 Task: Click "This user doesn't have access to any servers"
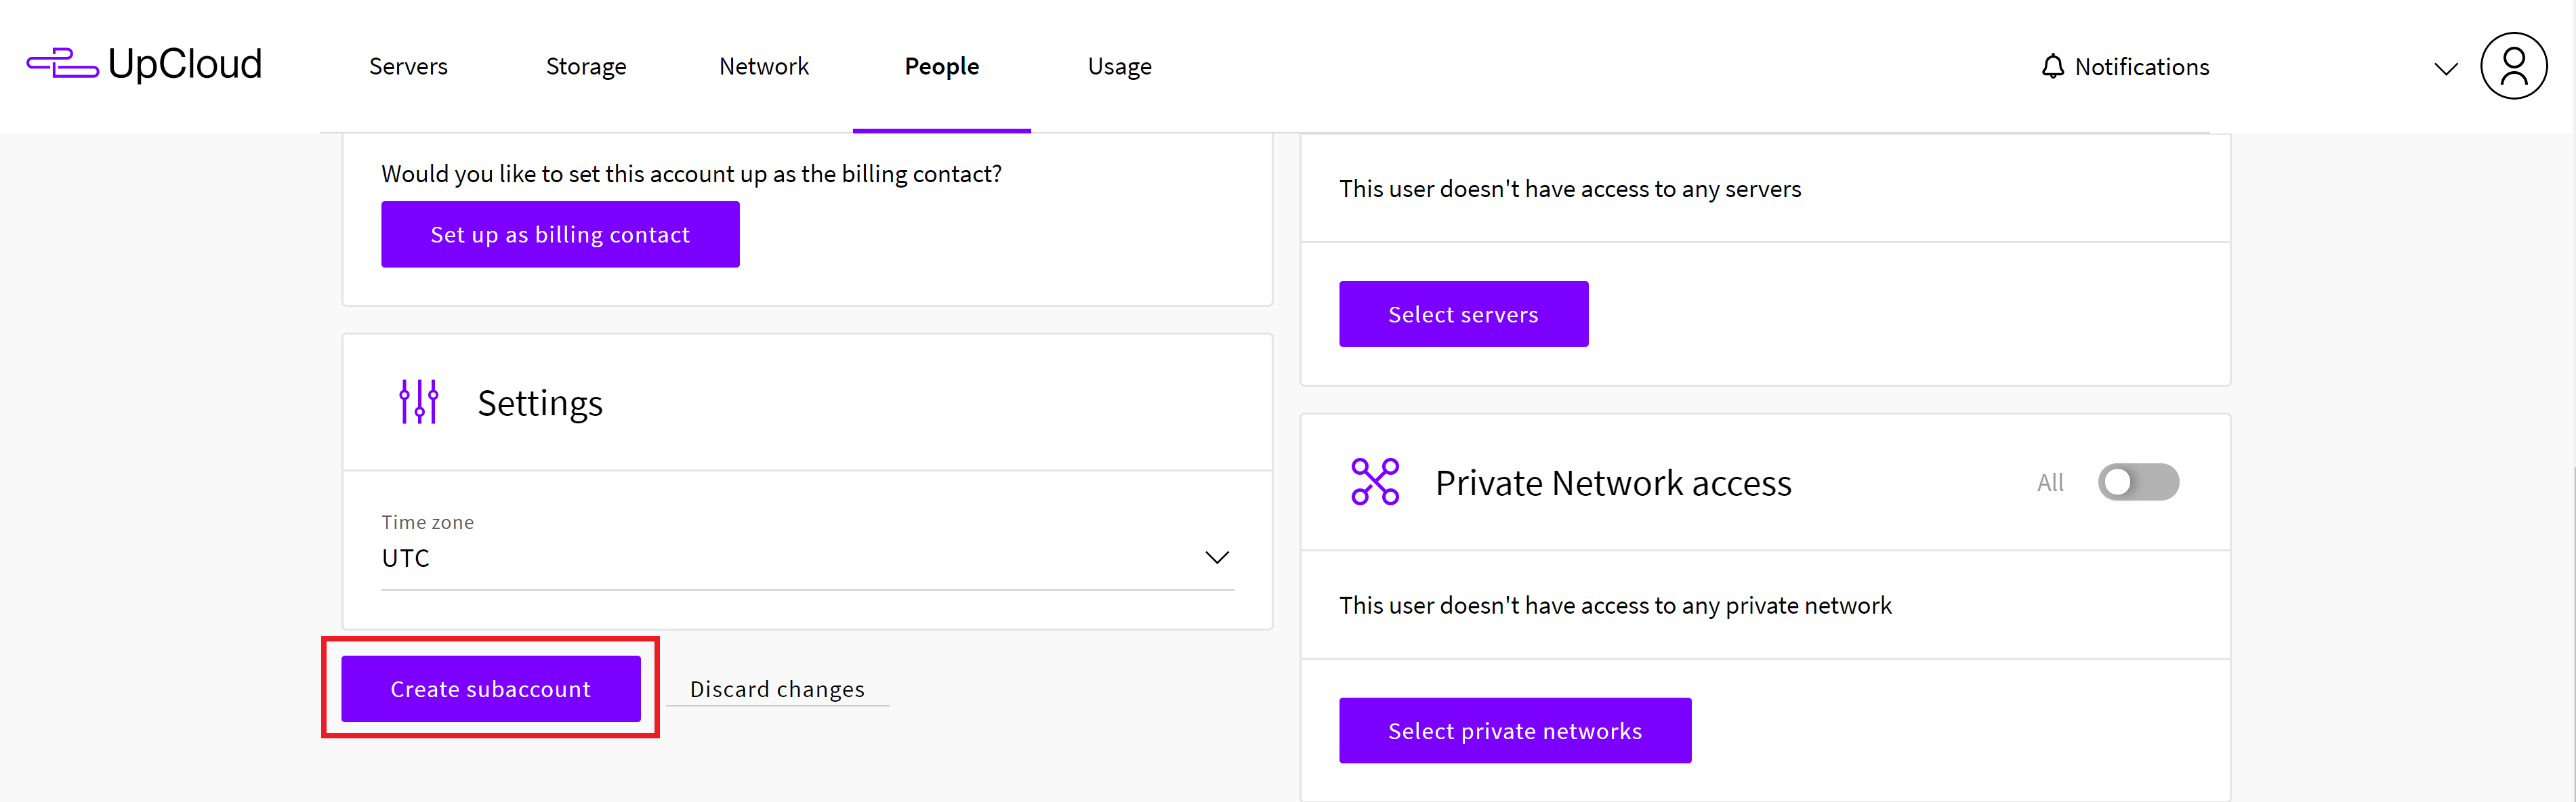(1570, 188)
